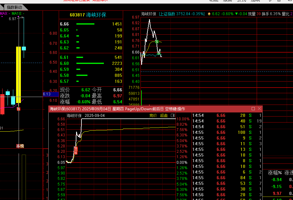Select the bid row at 6.60 with 2223

(x=91, y=63)
